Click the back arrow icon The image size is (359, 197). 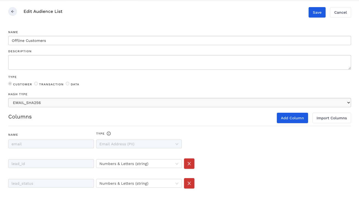[x=13, y=11]
